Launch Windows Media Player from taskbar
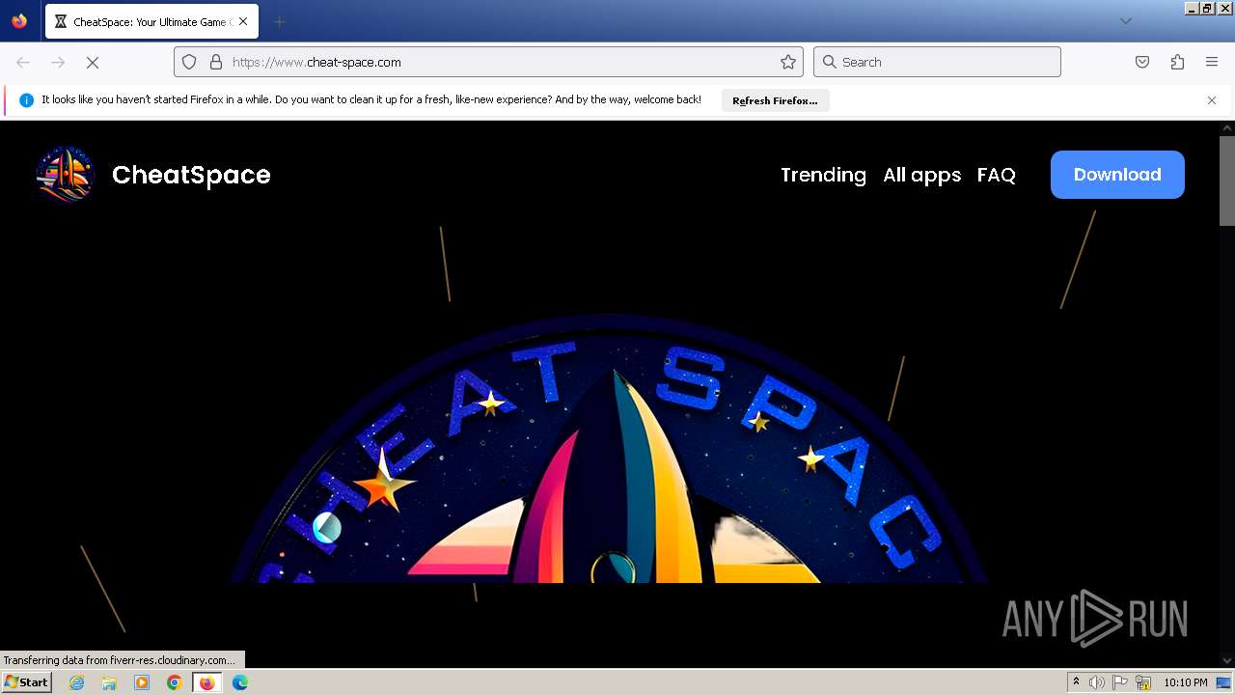Screen dimensions: 1235x695 click(142, 682)
